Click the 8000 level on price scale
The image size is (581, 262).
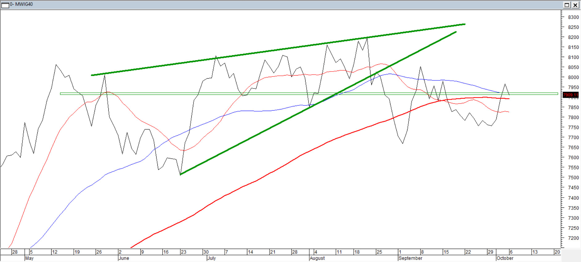click(x=573, y=77)
